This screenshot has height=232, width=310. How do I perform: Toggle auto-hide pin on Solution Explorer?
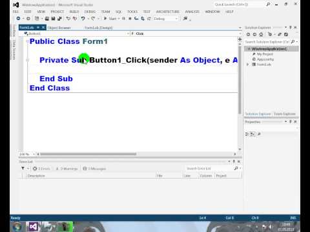pyautogui.click(x=291, y=28)
